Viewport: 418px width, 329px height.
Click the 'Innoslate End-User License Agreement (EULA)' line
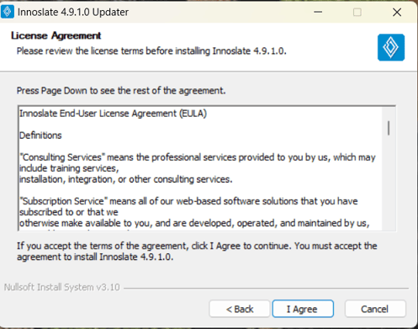pos(113,114)
